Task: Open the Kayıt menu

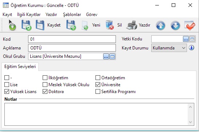Action: (7, 15)
